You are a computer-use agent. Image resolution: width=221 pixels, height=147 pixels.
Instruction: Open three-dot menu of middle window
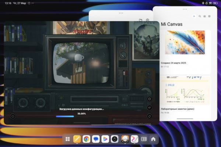pyautogui.click(x=121, y=13)
